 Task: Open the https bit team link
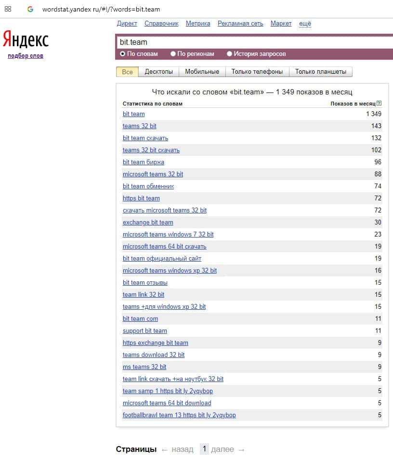click(x=141, y=198)
